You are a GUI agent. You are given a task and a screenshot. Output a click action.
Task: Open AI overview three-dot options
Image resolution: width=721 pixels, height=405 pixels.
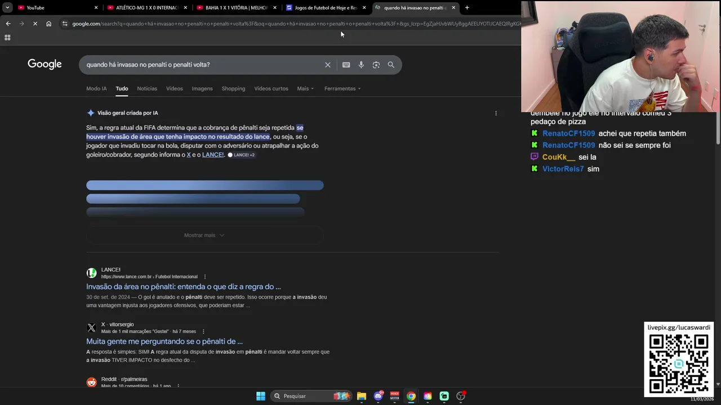click(496, 113)
